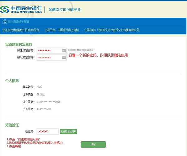
Task: Click the 公司名称 company name text
Action: (111, 30)
